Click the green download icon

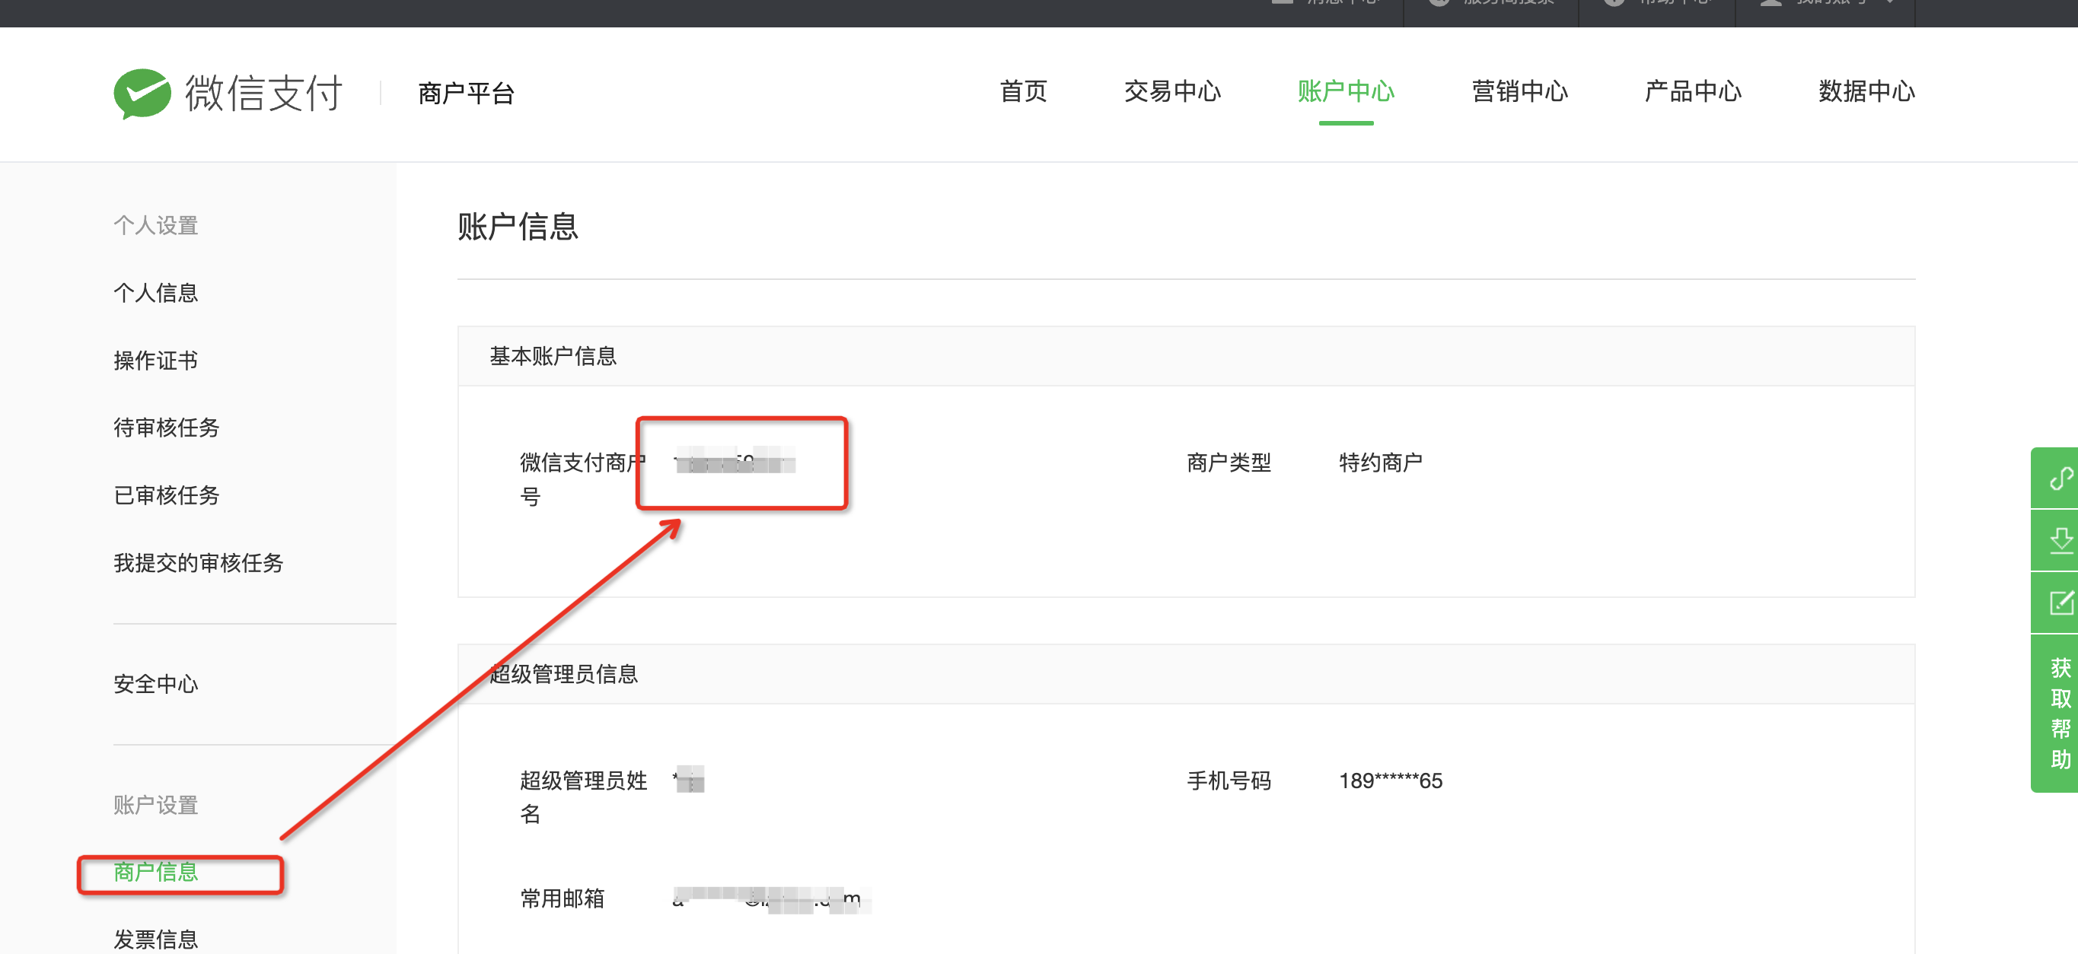click(2064, 539)
